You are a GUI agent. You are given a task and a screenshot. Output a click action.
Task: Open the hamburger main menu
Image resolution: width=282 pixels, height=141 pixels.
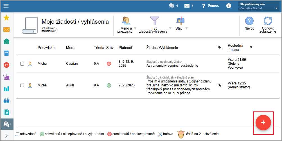click(6, 6)
